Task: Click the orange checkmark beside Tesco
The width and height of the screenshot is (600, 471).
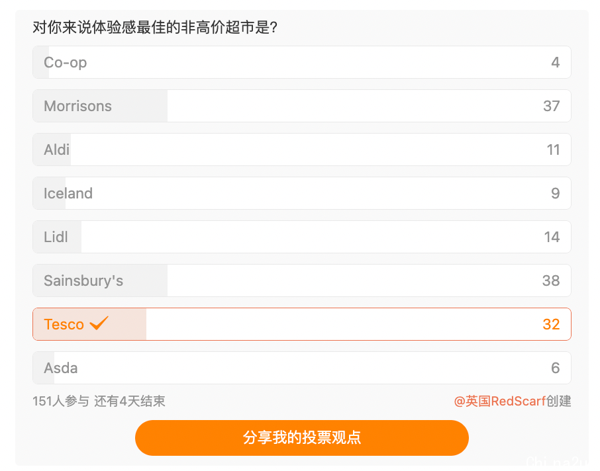Action: [99, 323]
